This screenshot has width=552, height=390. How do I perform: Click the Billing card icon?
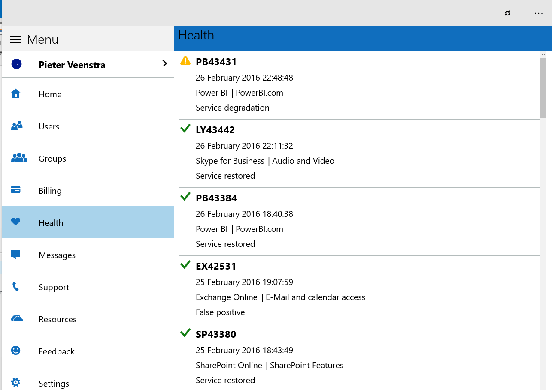(16, 190)
